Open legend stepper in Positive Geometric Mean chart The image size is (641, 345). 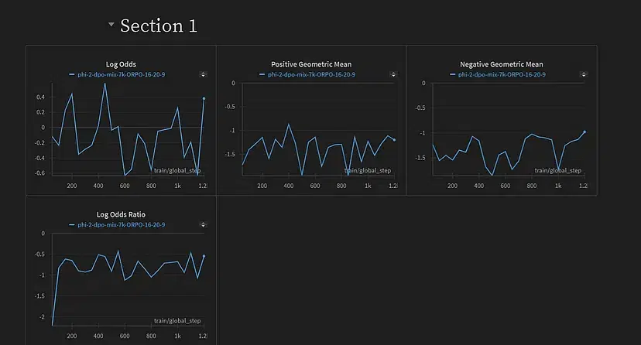coord(393,74)
